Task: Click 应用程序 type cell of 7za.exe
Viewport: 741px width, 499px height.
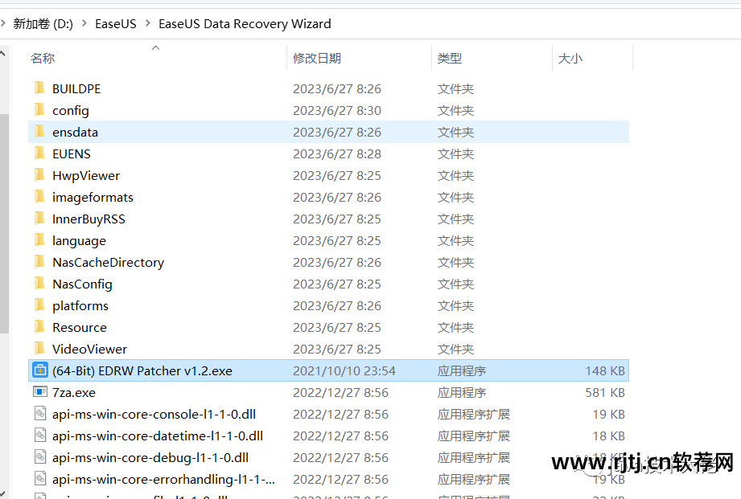Action: pyautogui.click(x=462, y=393)
